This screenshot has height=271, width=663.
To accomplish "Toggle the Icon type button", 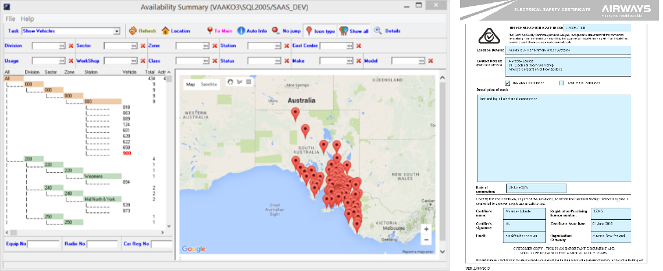I will pyautogui.click(x=320, y=31).
